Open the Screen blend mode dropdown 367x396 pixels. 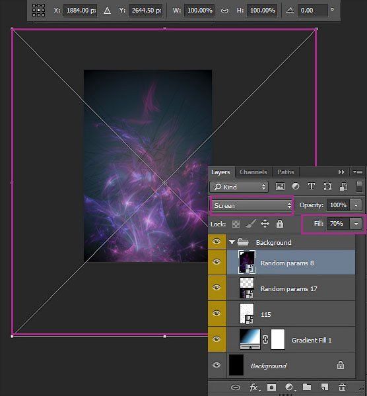[252, 205]
